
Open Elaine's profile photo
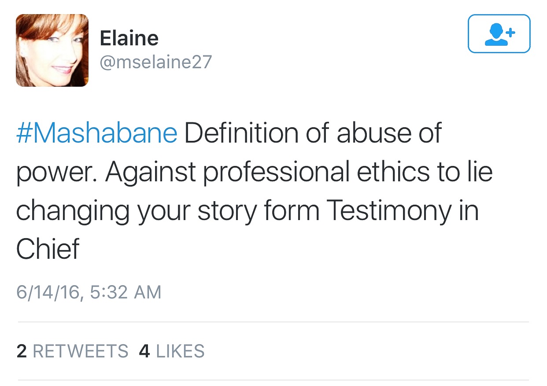52,50
